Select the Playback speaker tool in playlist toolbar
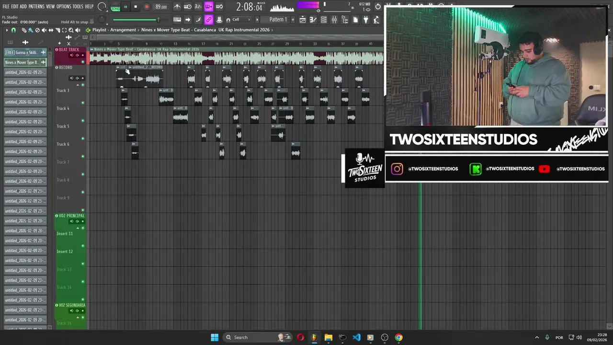 tap(78, 30)
